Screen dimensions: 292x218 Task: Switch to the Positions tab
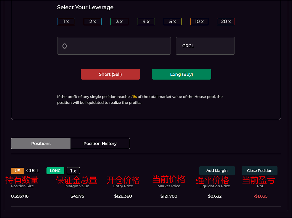click(x=41, y=143)
